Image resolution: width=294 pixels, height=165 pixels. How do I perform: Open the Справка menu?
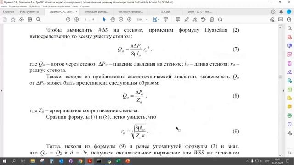point(85,6)
